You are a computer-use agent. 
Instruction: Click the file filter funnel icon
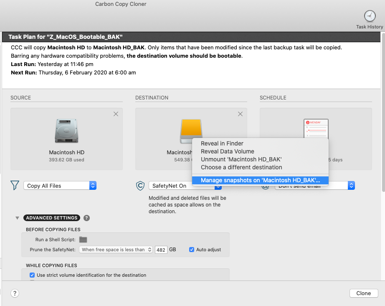[x=15, y=185]
